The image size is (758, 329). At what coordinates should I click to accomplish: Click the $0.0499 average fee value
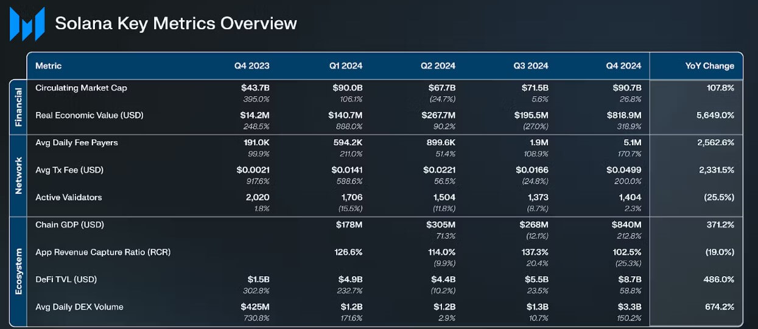pyautogui.click(x=623, y=170)
